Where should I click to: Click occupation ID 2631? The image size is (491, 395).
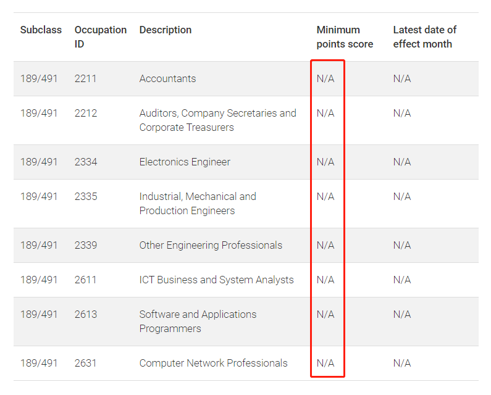(x=85, y=363)
